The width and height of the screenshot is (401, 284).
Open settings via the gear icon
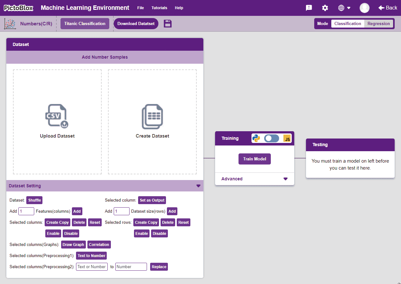tap(325, 8)
